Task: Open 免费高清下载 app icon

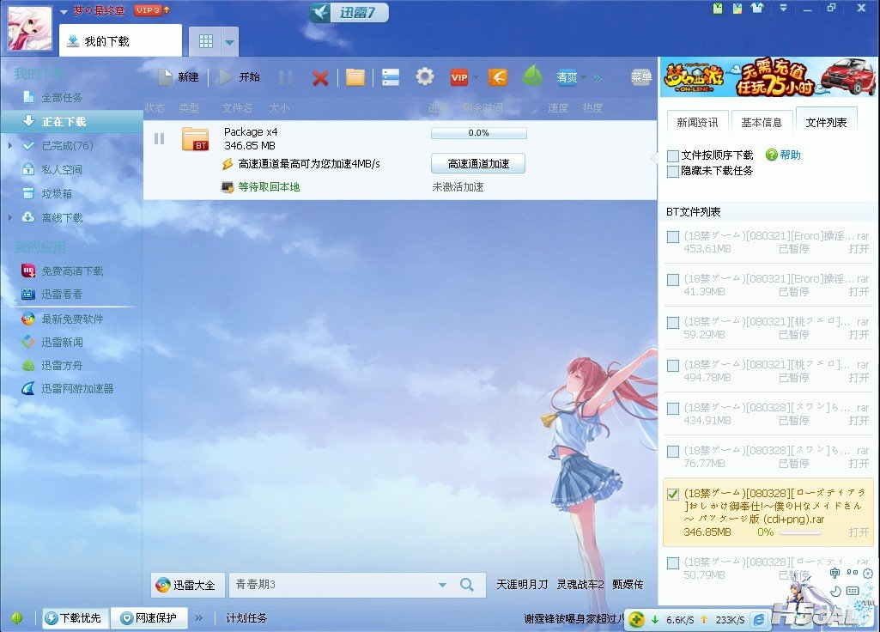Action: click(28, 270)
